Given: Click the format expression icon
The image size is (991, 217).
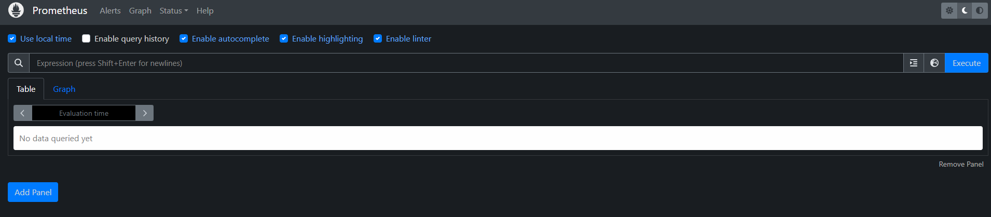Looking at the screenshot, I should pos(914,63).
